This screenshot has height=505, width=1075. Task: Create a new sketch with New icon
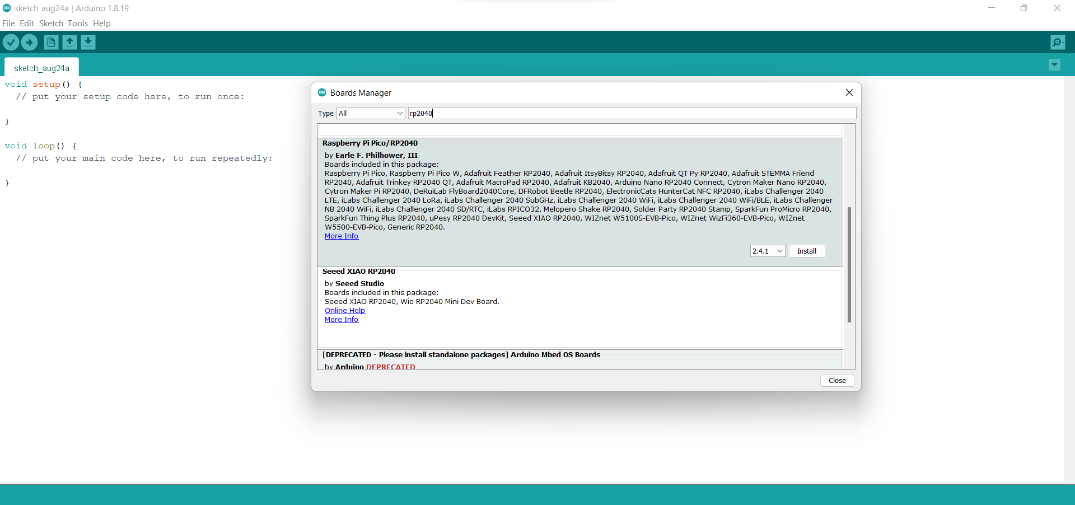[51, 43]
